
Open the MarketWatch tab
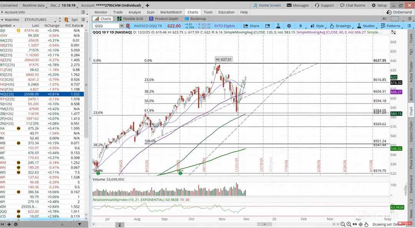coord(171,12)
